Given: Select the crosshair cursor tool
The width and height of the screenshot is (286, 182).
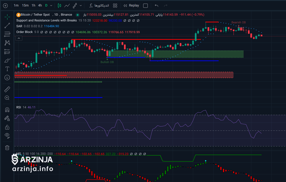Looking at the screenshot, I should point(7,17).
